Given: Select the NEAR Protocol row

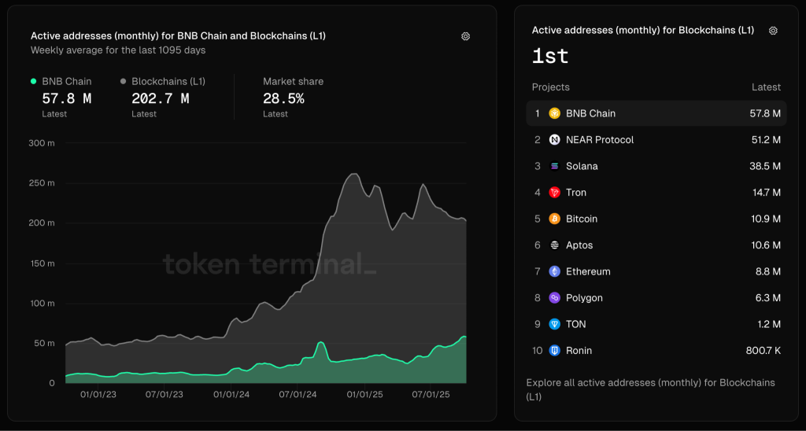Looking at the screenshot, I should pyautogui.click(x=656, y=140).
